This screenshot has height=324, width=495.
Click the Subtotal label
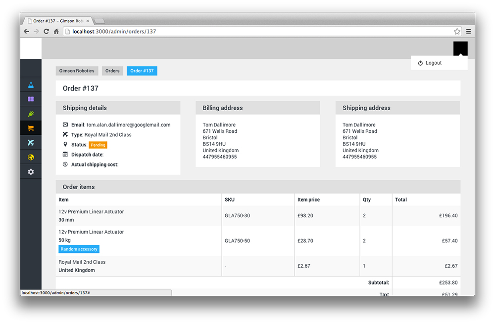click(x=379, y=283)
